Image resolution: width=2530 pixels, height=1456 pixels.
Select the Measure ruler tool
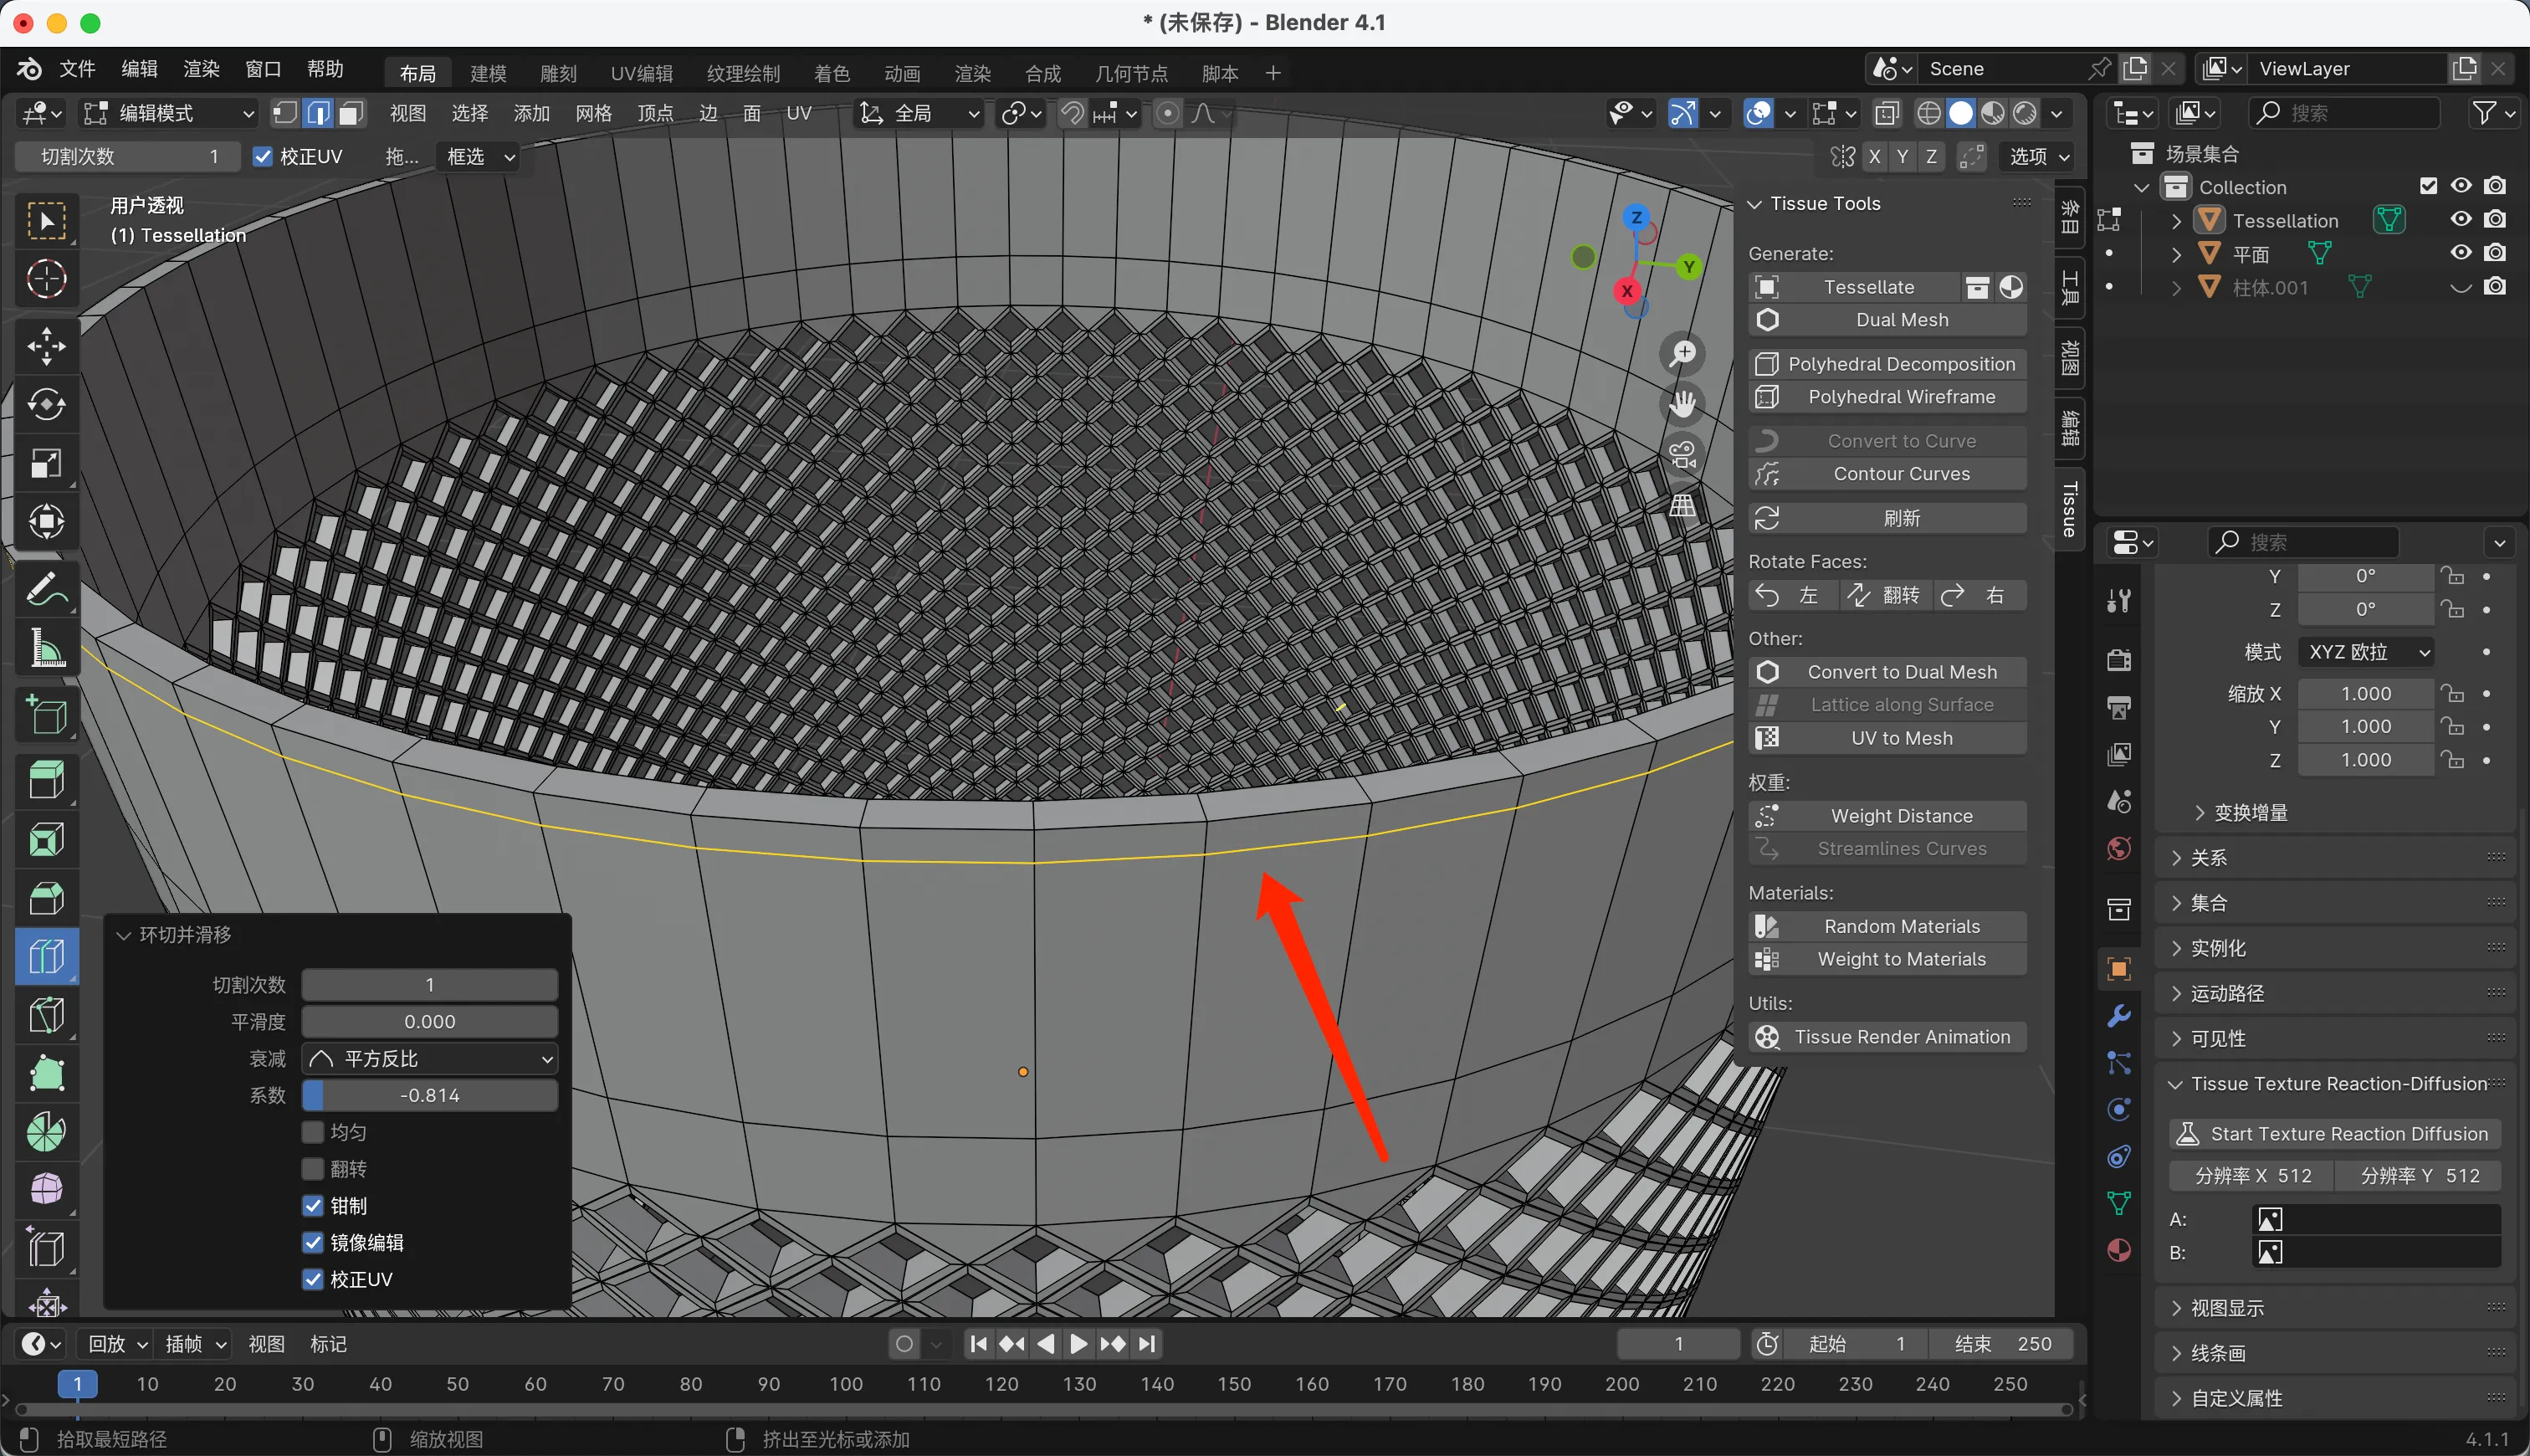pyautogui.click(x=46, y=648)
